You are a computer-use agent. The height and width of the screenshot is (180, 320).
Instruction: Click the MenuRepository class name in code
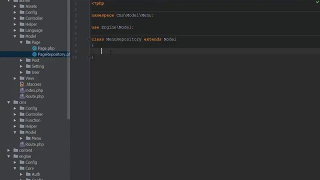click(x=123, y=39)
